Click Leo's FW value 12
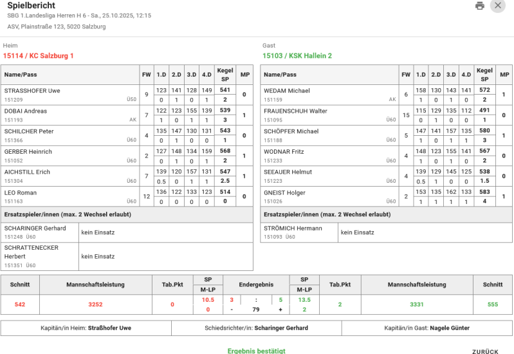The height and width of the screenshot is (354, 514). pos(147,196)
